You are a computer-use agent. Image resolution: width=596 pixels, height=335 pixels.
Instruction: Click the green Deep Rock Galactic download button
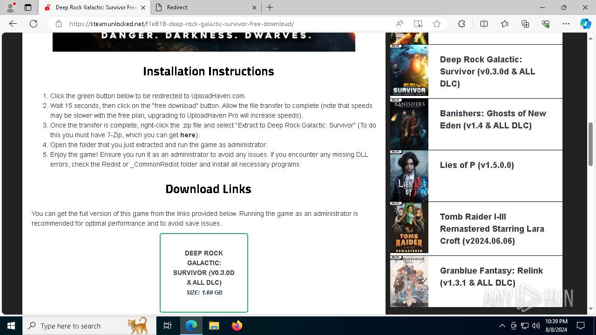[204, 273]
